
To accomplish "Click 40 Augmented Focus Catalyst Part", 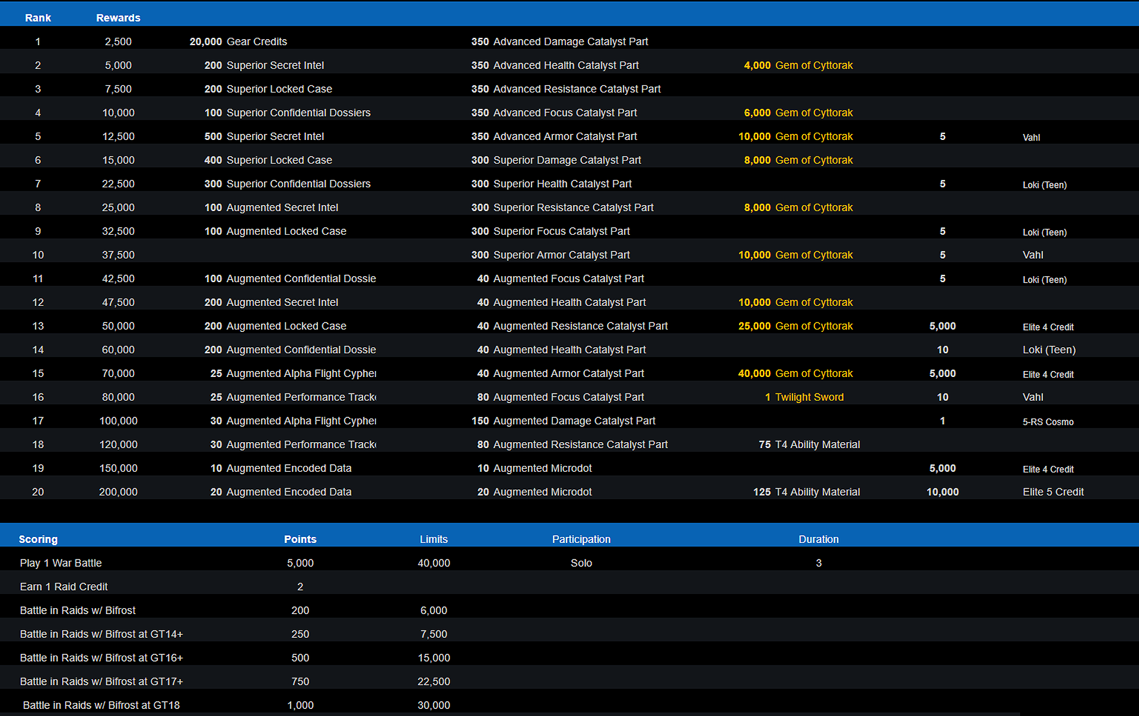I will 561,279.
